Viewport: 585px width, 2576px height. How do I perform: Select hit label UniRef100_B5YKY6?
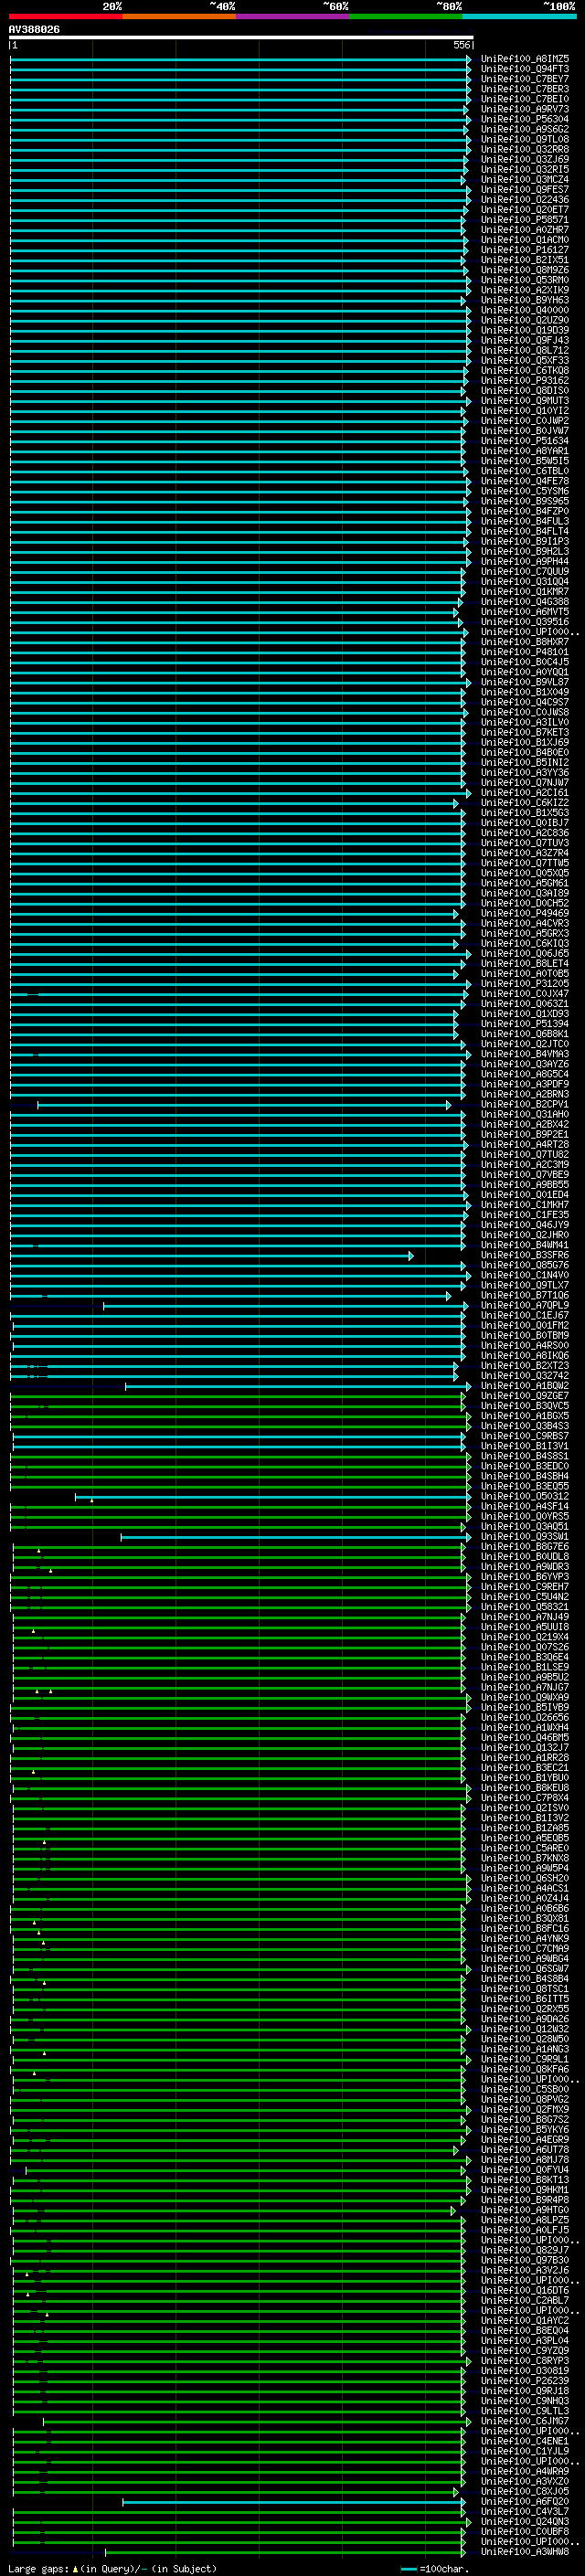(x=525, y=2129)
